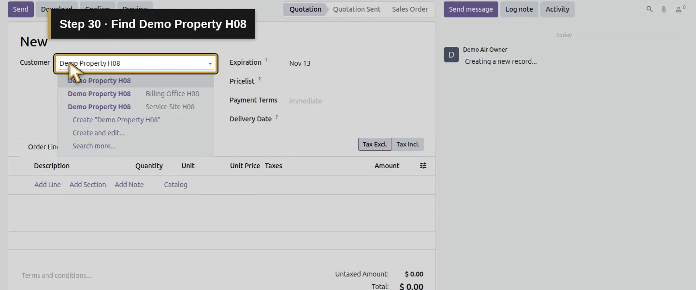Click the empty Pricelist field
This screenshot has height=290, width=696.
pos(356,81)
